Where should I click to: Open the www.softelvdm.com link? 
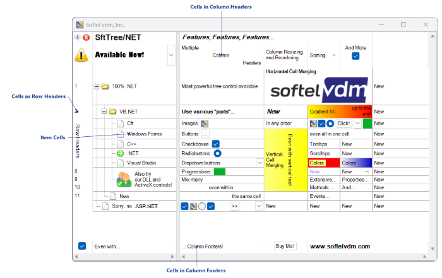coord(340,246)
